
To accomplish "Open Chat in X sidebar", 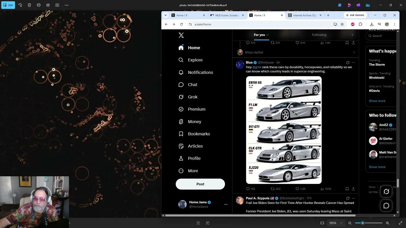I will [188, 85].
